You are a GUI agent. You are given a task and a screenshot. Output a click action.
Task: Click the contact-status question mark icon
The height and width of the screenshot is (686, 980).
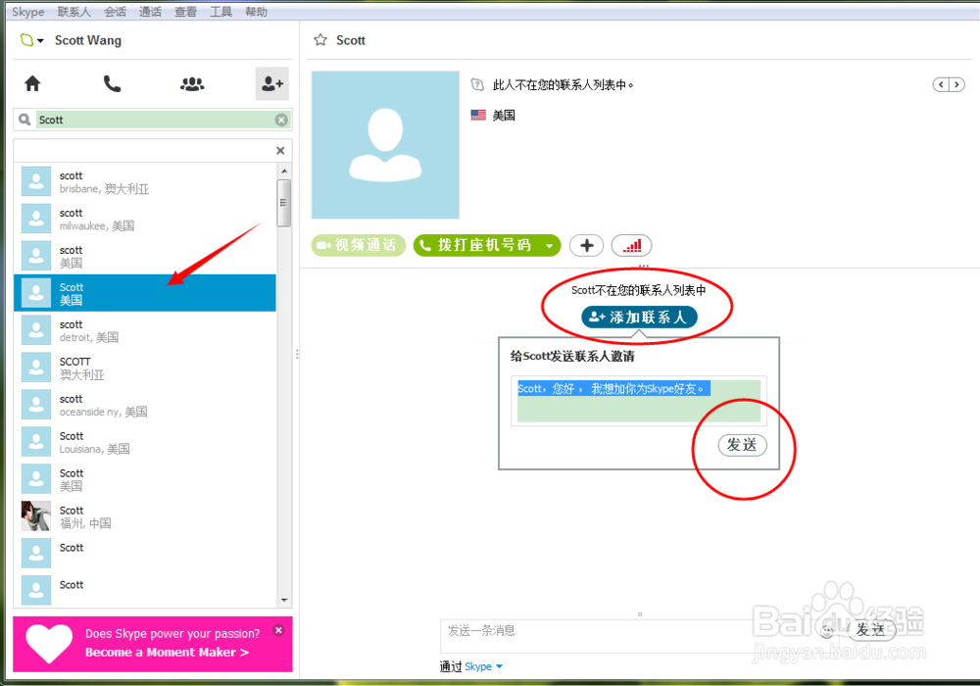[477, 84]
